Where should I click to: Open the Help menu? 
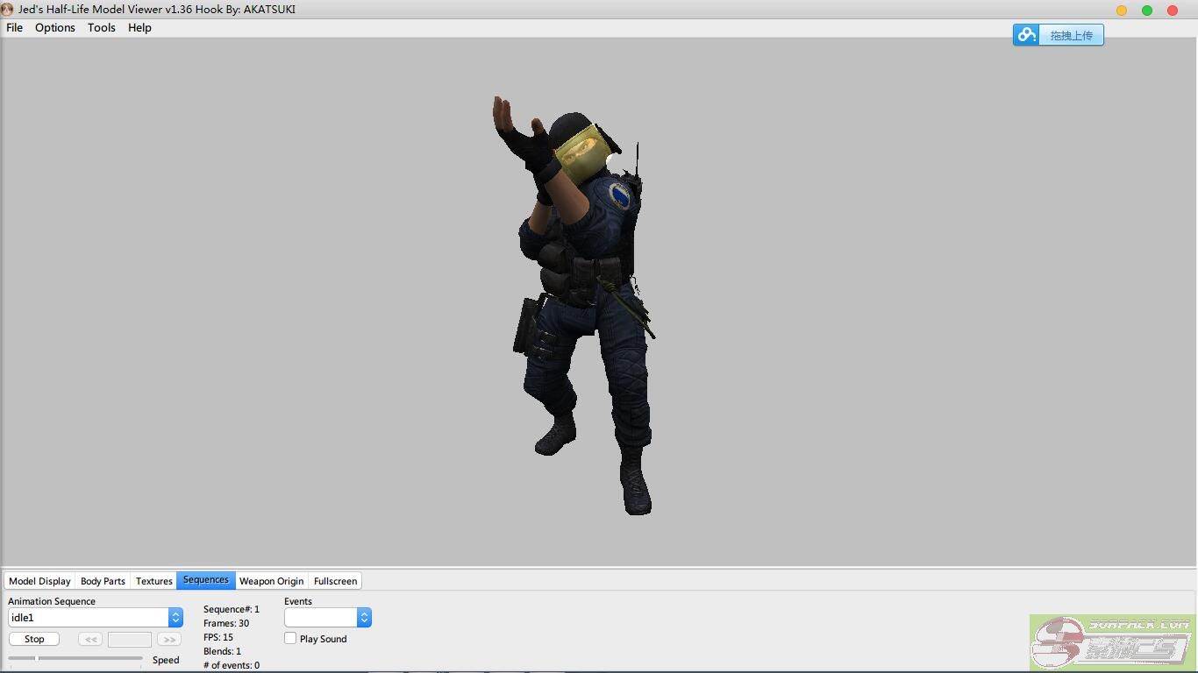point(139,28)
